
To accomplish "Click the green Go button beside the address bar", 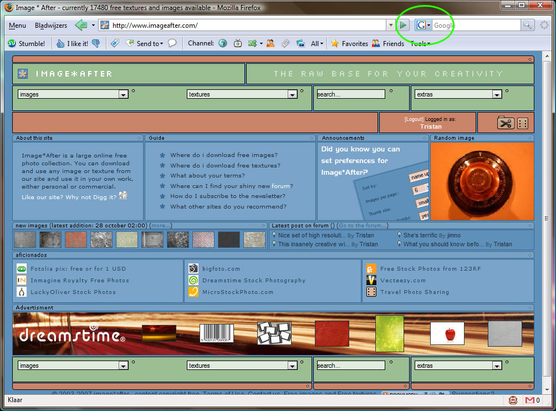I will coord(403,25).
